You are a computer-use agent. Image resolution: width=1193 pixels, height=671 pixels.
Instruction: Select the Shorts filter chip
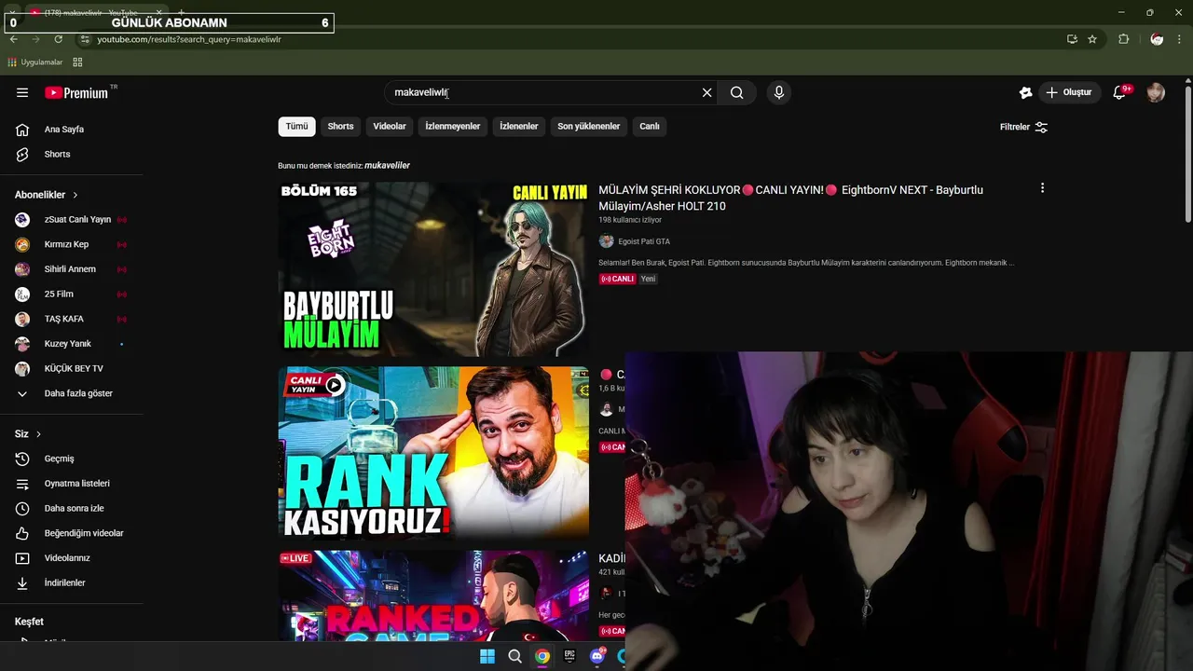[x=340, y=127]
